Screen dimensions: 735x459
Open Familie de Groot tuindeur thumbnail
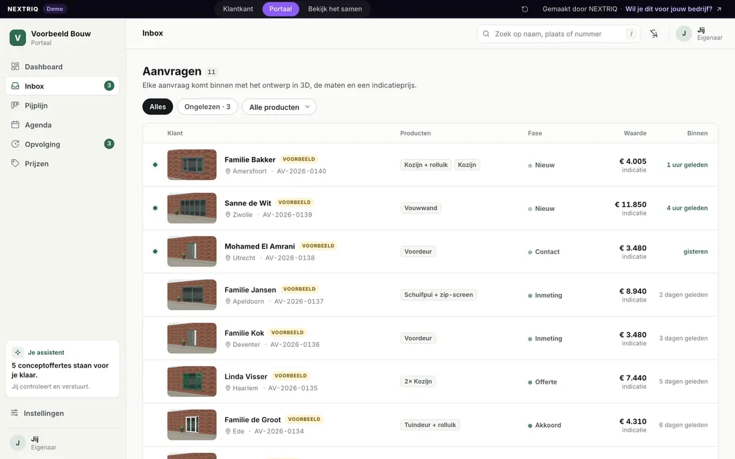coord(192,425)
